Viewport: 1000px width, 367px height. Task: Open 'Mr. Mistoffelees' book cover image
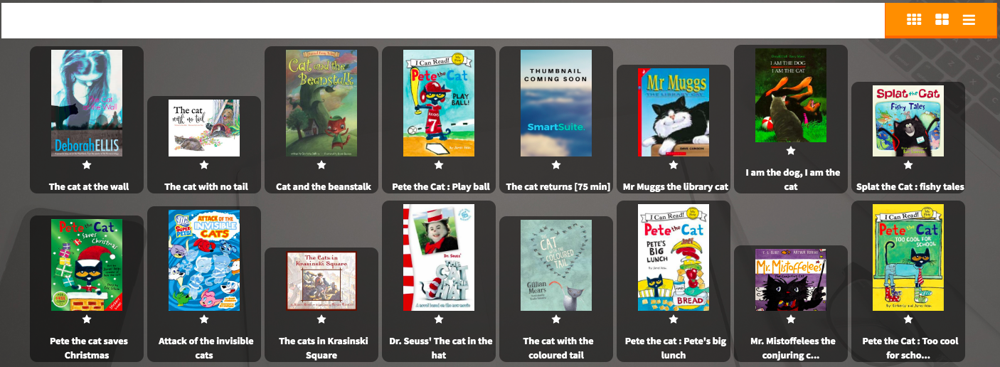[791, 280]
